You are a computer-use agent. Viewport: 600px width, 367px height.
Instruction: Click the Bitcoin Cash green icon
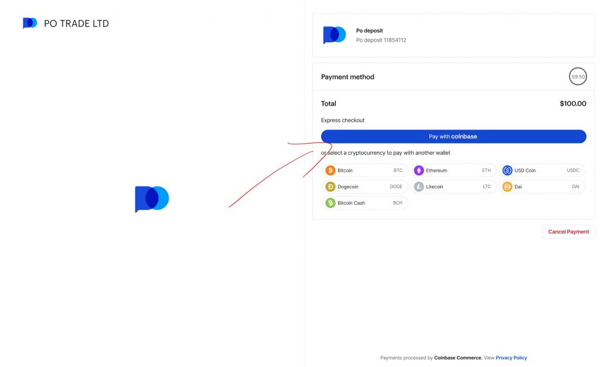(x=330, y=203)
